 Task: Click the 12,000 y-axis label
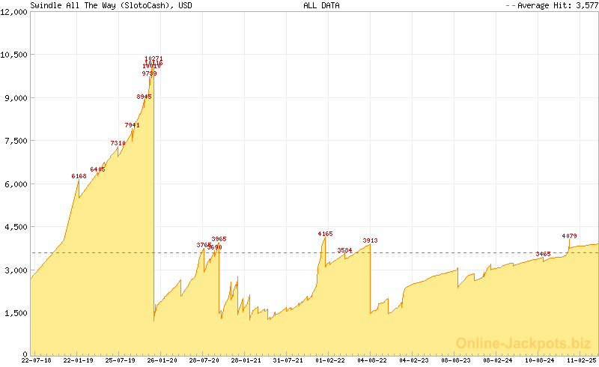click(x=15, y=12)
